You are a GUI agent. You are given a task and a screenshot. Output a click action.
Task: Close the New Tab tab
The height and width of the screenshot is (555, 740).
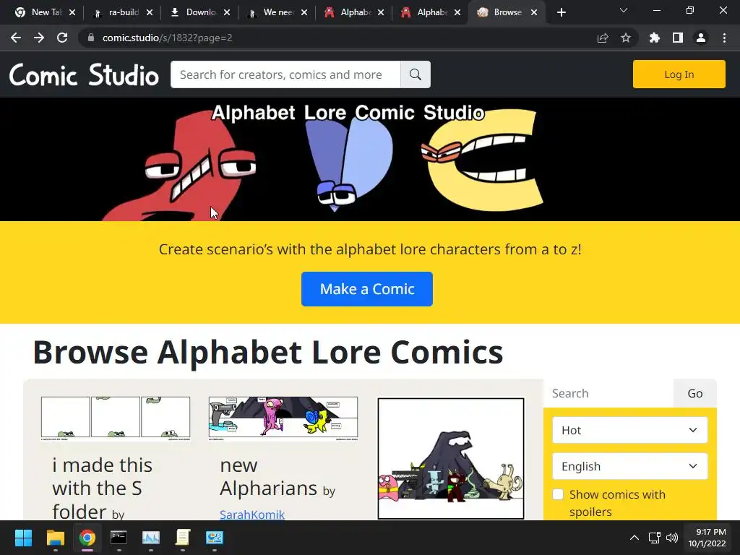(x=72, y=12)
